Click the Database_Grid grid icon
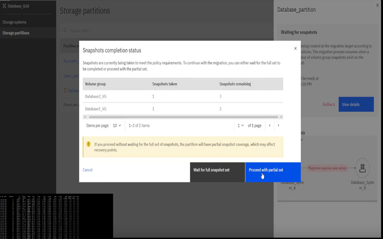The height and width of the screenshot is (239, 383). 4,6
